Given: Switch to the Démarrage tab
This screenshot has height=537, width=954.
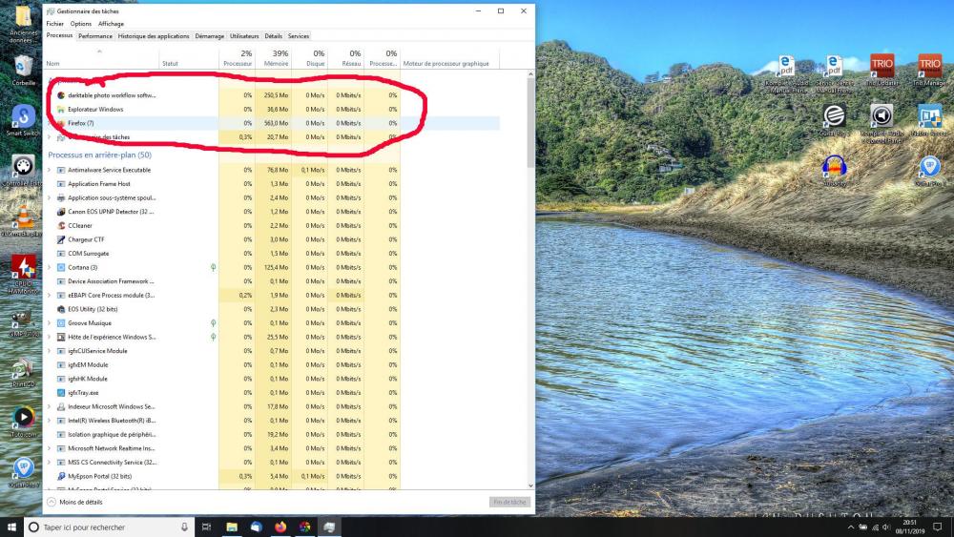Looking at the screenshot, I should click(x=209, y=36).
